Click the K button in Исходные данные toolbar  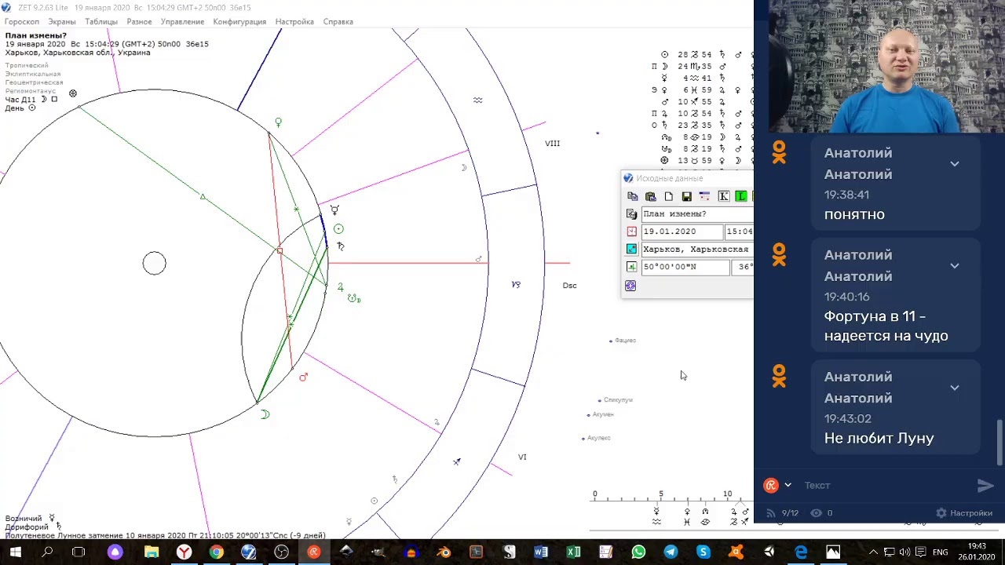(723, 196)
